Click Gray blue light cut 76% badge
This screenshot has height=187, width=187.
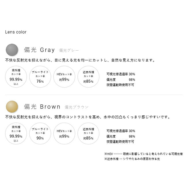(x=40, y=77)
